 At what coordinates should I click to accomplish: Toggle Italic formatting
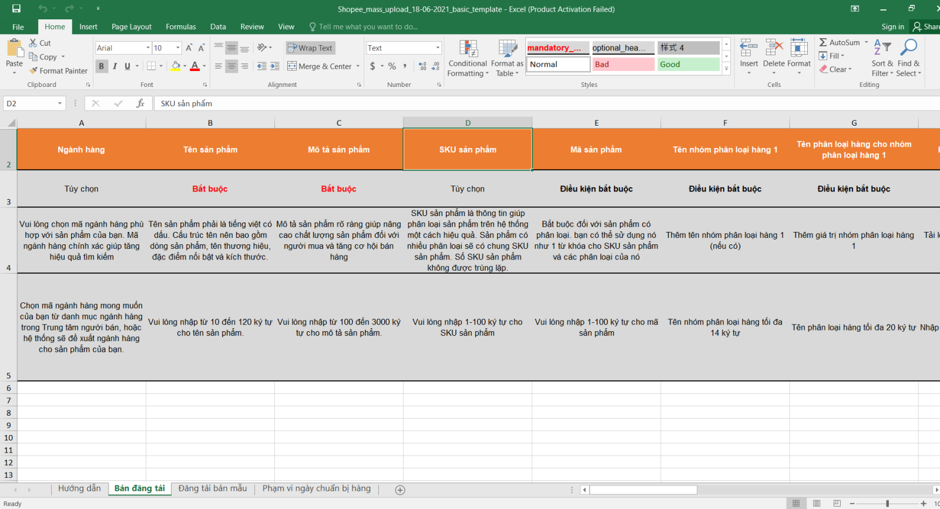click(x=115, y=66)
